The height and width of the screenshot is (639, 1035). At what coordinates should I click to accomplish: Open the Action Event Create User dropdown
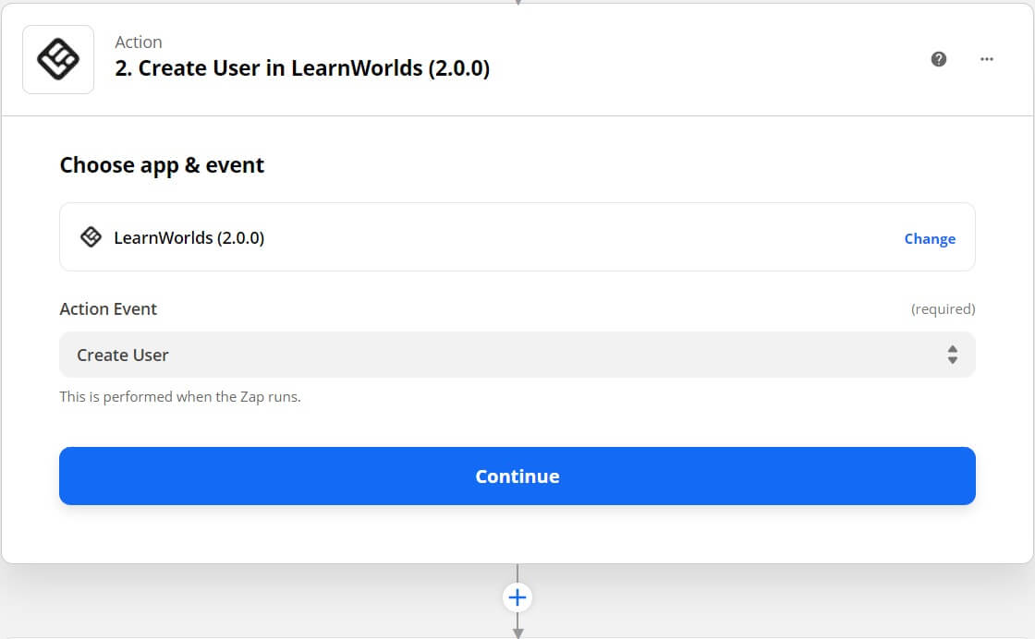pos(517,355)
